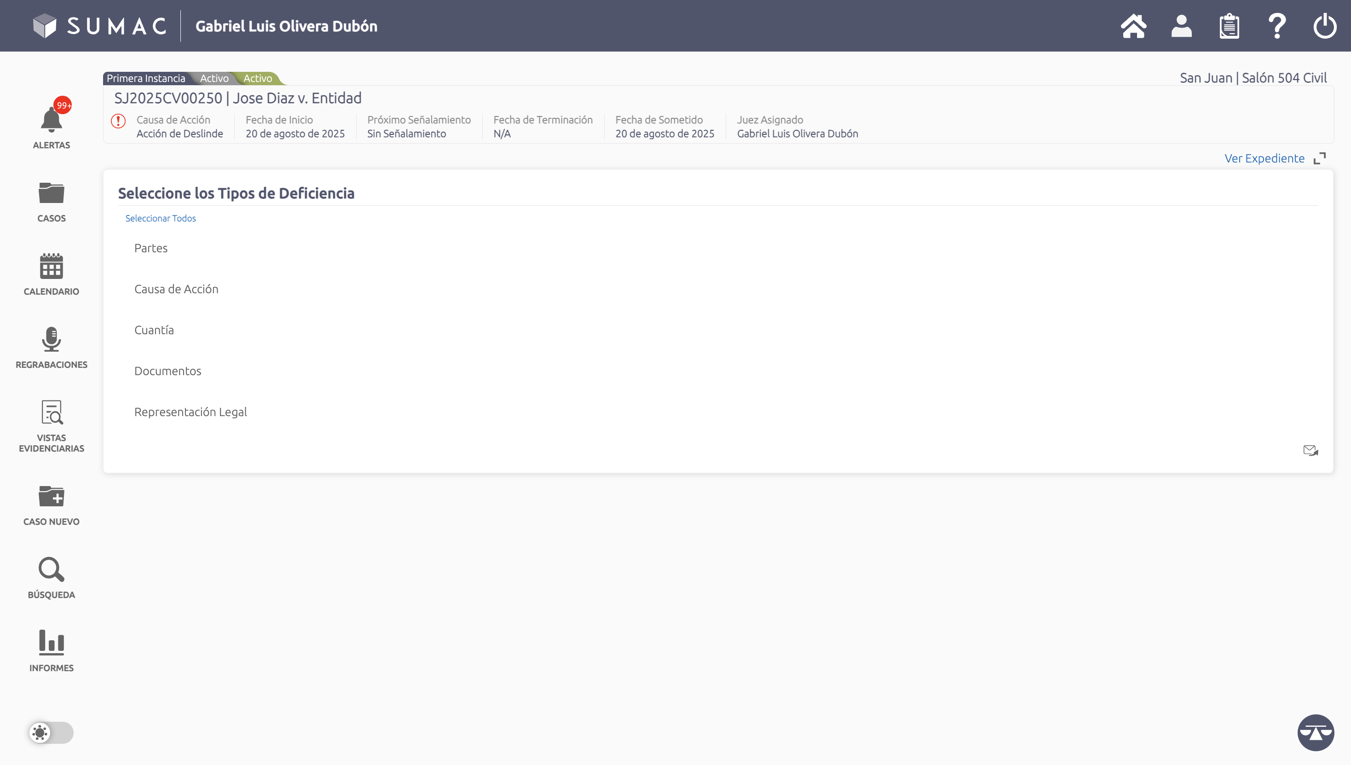Open the Calendario icon
This screenshot has height=765, width=1351.
point(52,266)
